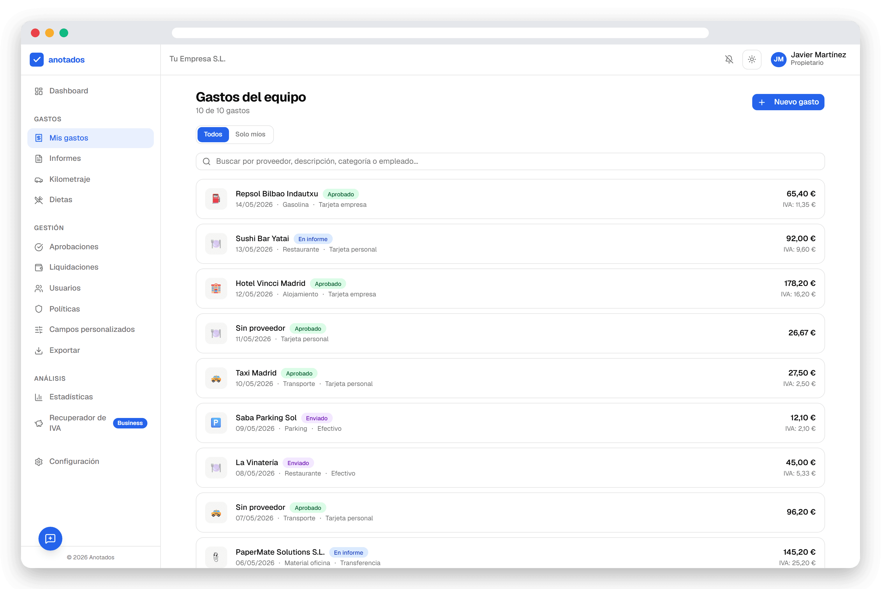Click the 96,20 € amount

[801, 512]
